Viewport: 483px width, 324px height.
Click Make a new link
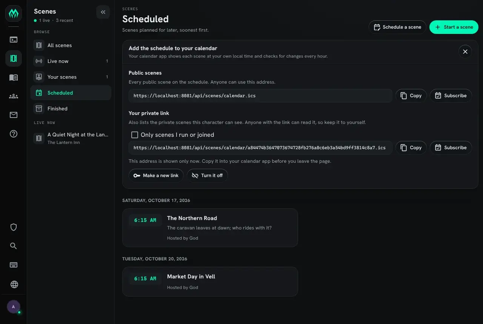click(156, 176)
